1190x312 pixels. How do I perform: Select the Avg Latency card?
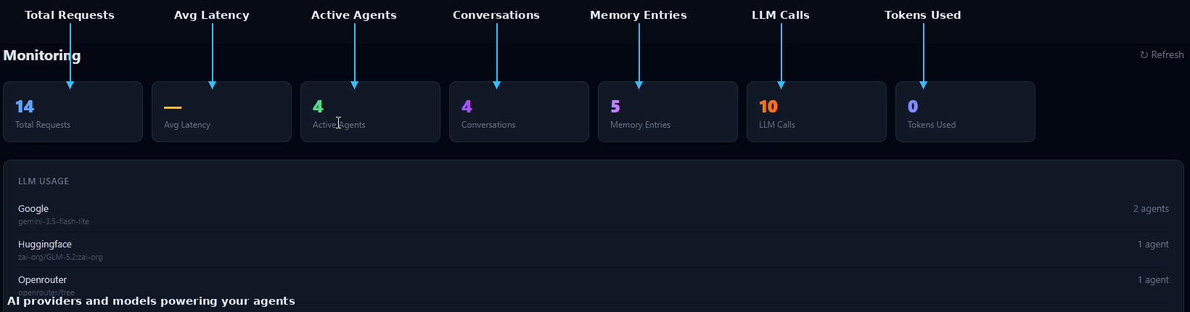pyautogui.click(x=221, y=112)
